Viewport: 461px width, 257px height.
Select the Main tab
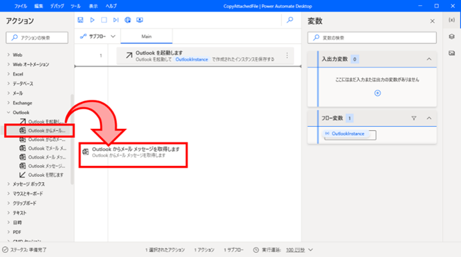(x=147, y=36)
